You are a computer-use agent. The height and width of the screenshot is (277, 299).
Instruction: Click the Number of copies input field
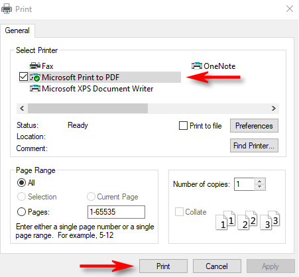(x=244, y=184)
